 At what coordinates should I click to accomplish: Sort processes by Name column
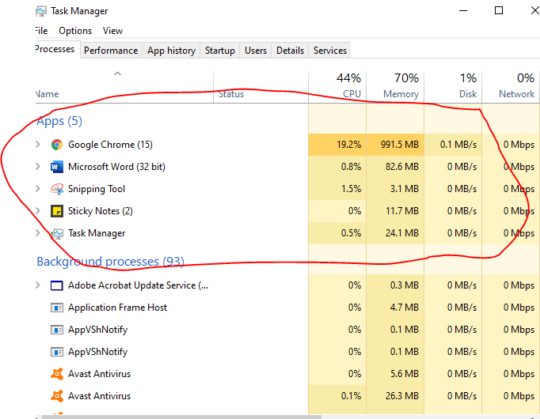124,87
